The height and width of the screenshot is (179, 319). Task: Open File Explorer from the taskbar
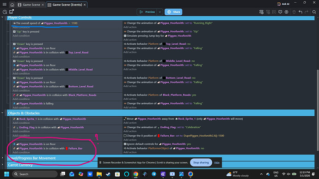(x=99, y=174)
